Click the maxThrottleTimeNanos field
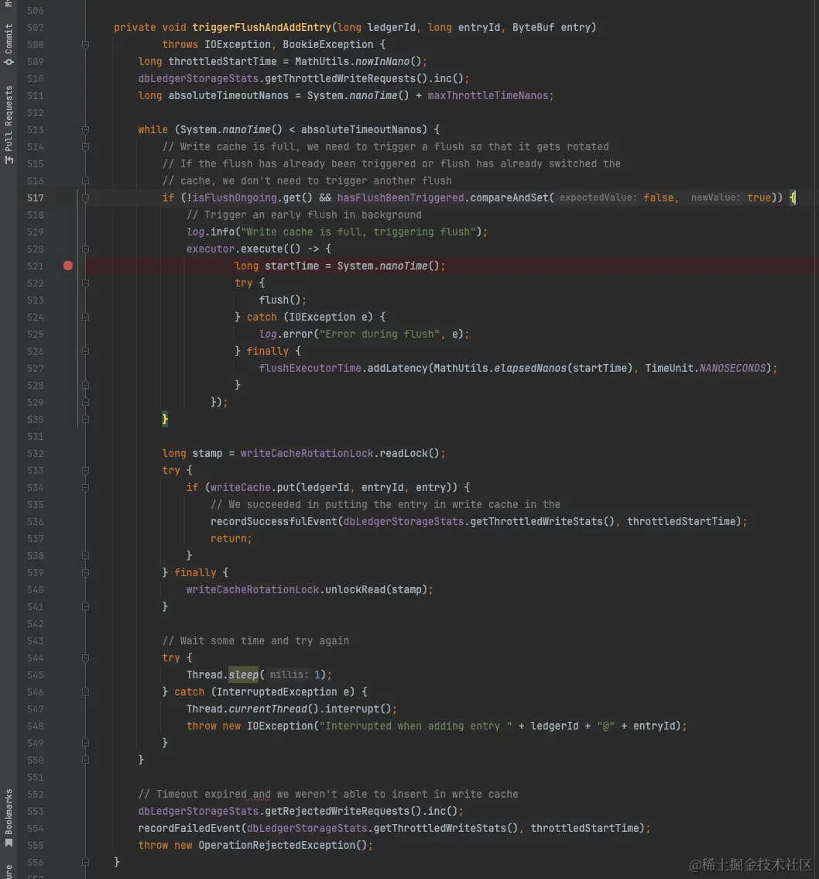Viewport: 819px width, 879px height. (488, 96)
